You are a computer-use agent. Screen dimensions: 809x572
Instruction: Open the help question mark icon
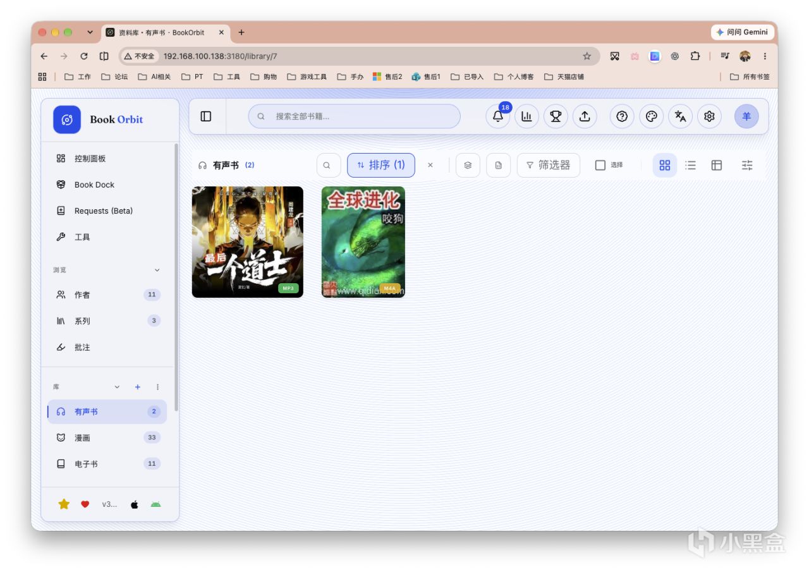coord(622,116)
